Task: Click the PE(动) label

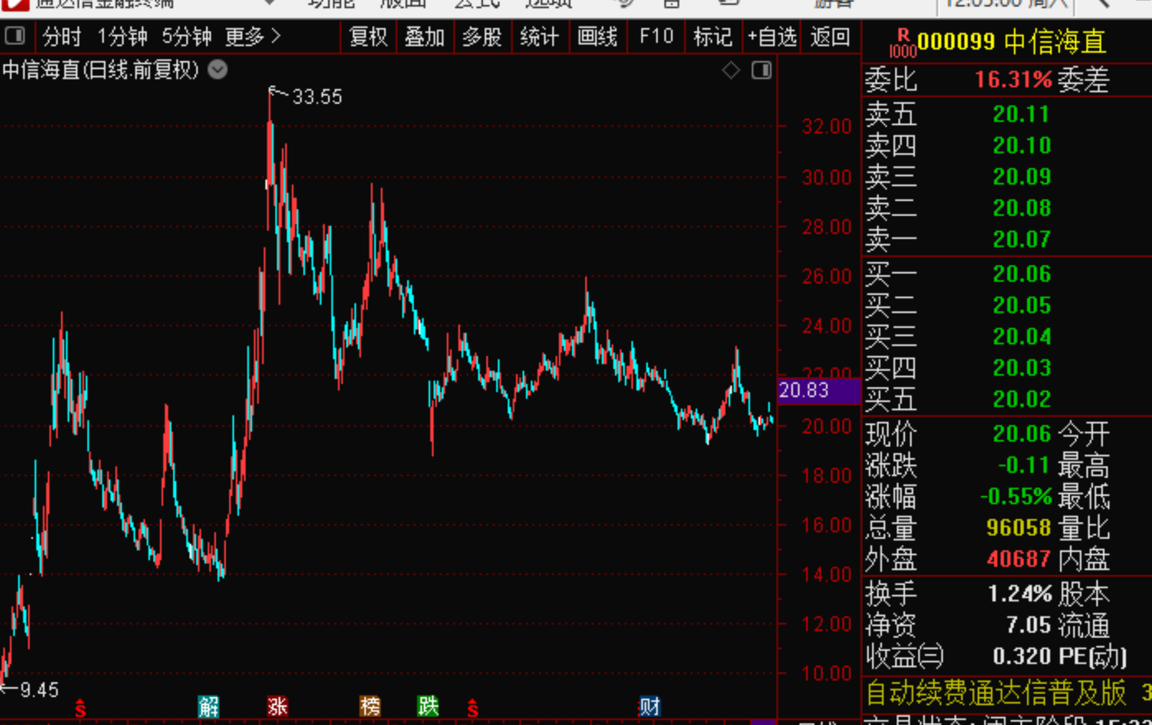Action: pyautogui.click(x=1092, y=656)
